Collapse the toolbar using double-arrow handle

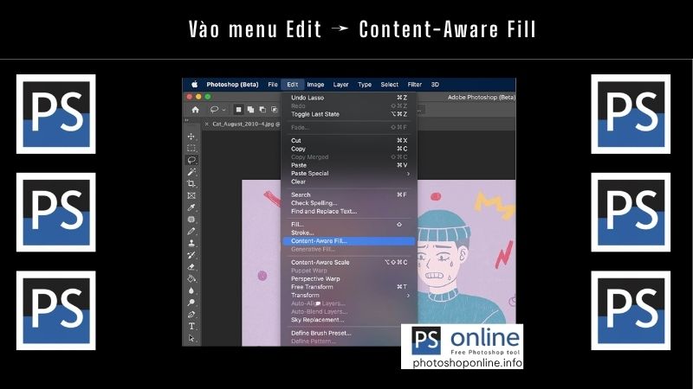(186, 120)
